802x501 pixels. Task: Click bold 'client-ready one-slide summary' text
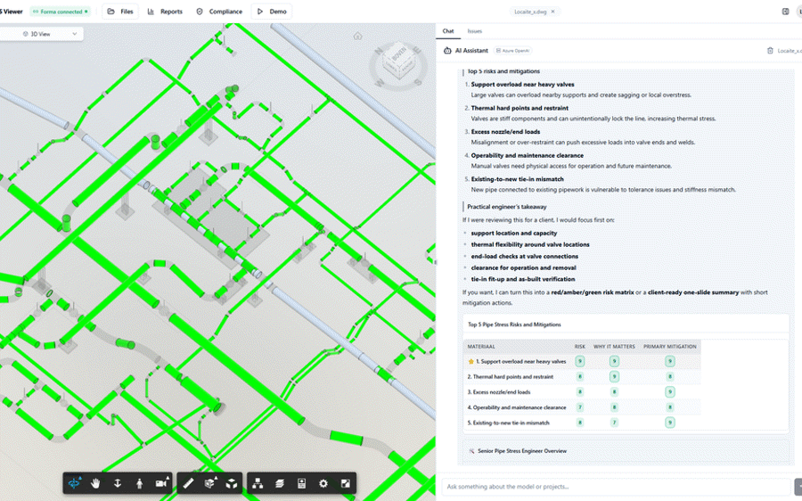693,292
